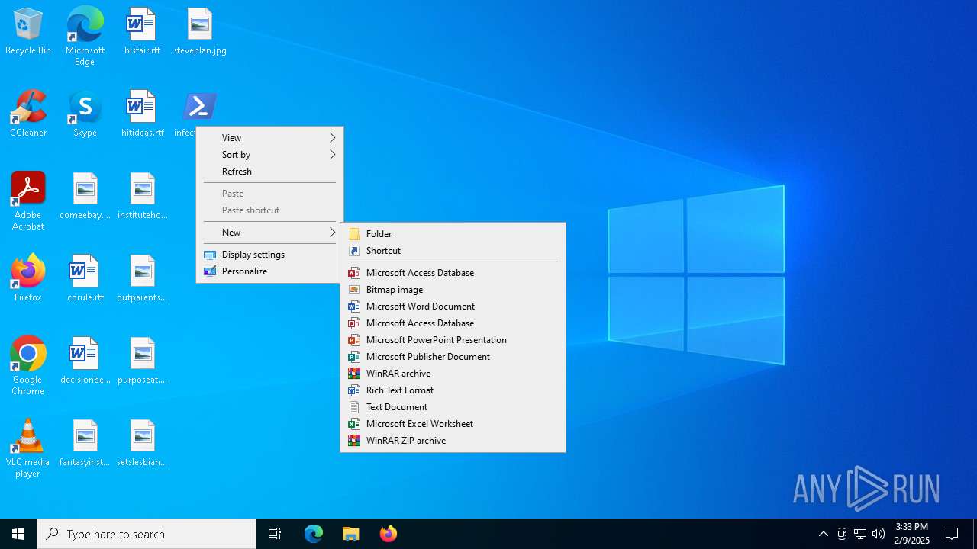
Task: Select the corule.rtf document
Action: click(x=85, y=279)
